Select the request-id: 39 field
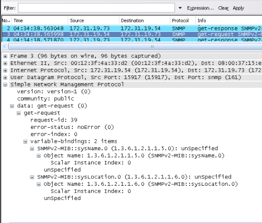 click(x=54, y=120)
